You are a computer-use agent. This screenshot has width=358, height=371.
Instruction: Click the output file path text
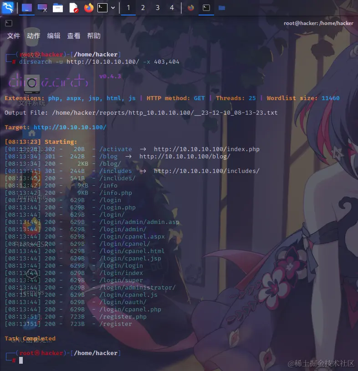(x=165, y=112)
